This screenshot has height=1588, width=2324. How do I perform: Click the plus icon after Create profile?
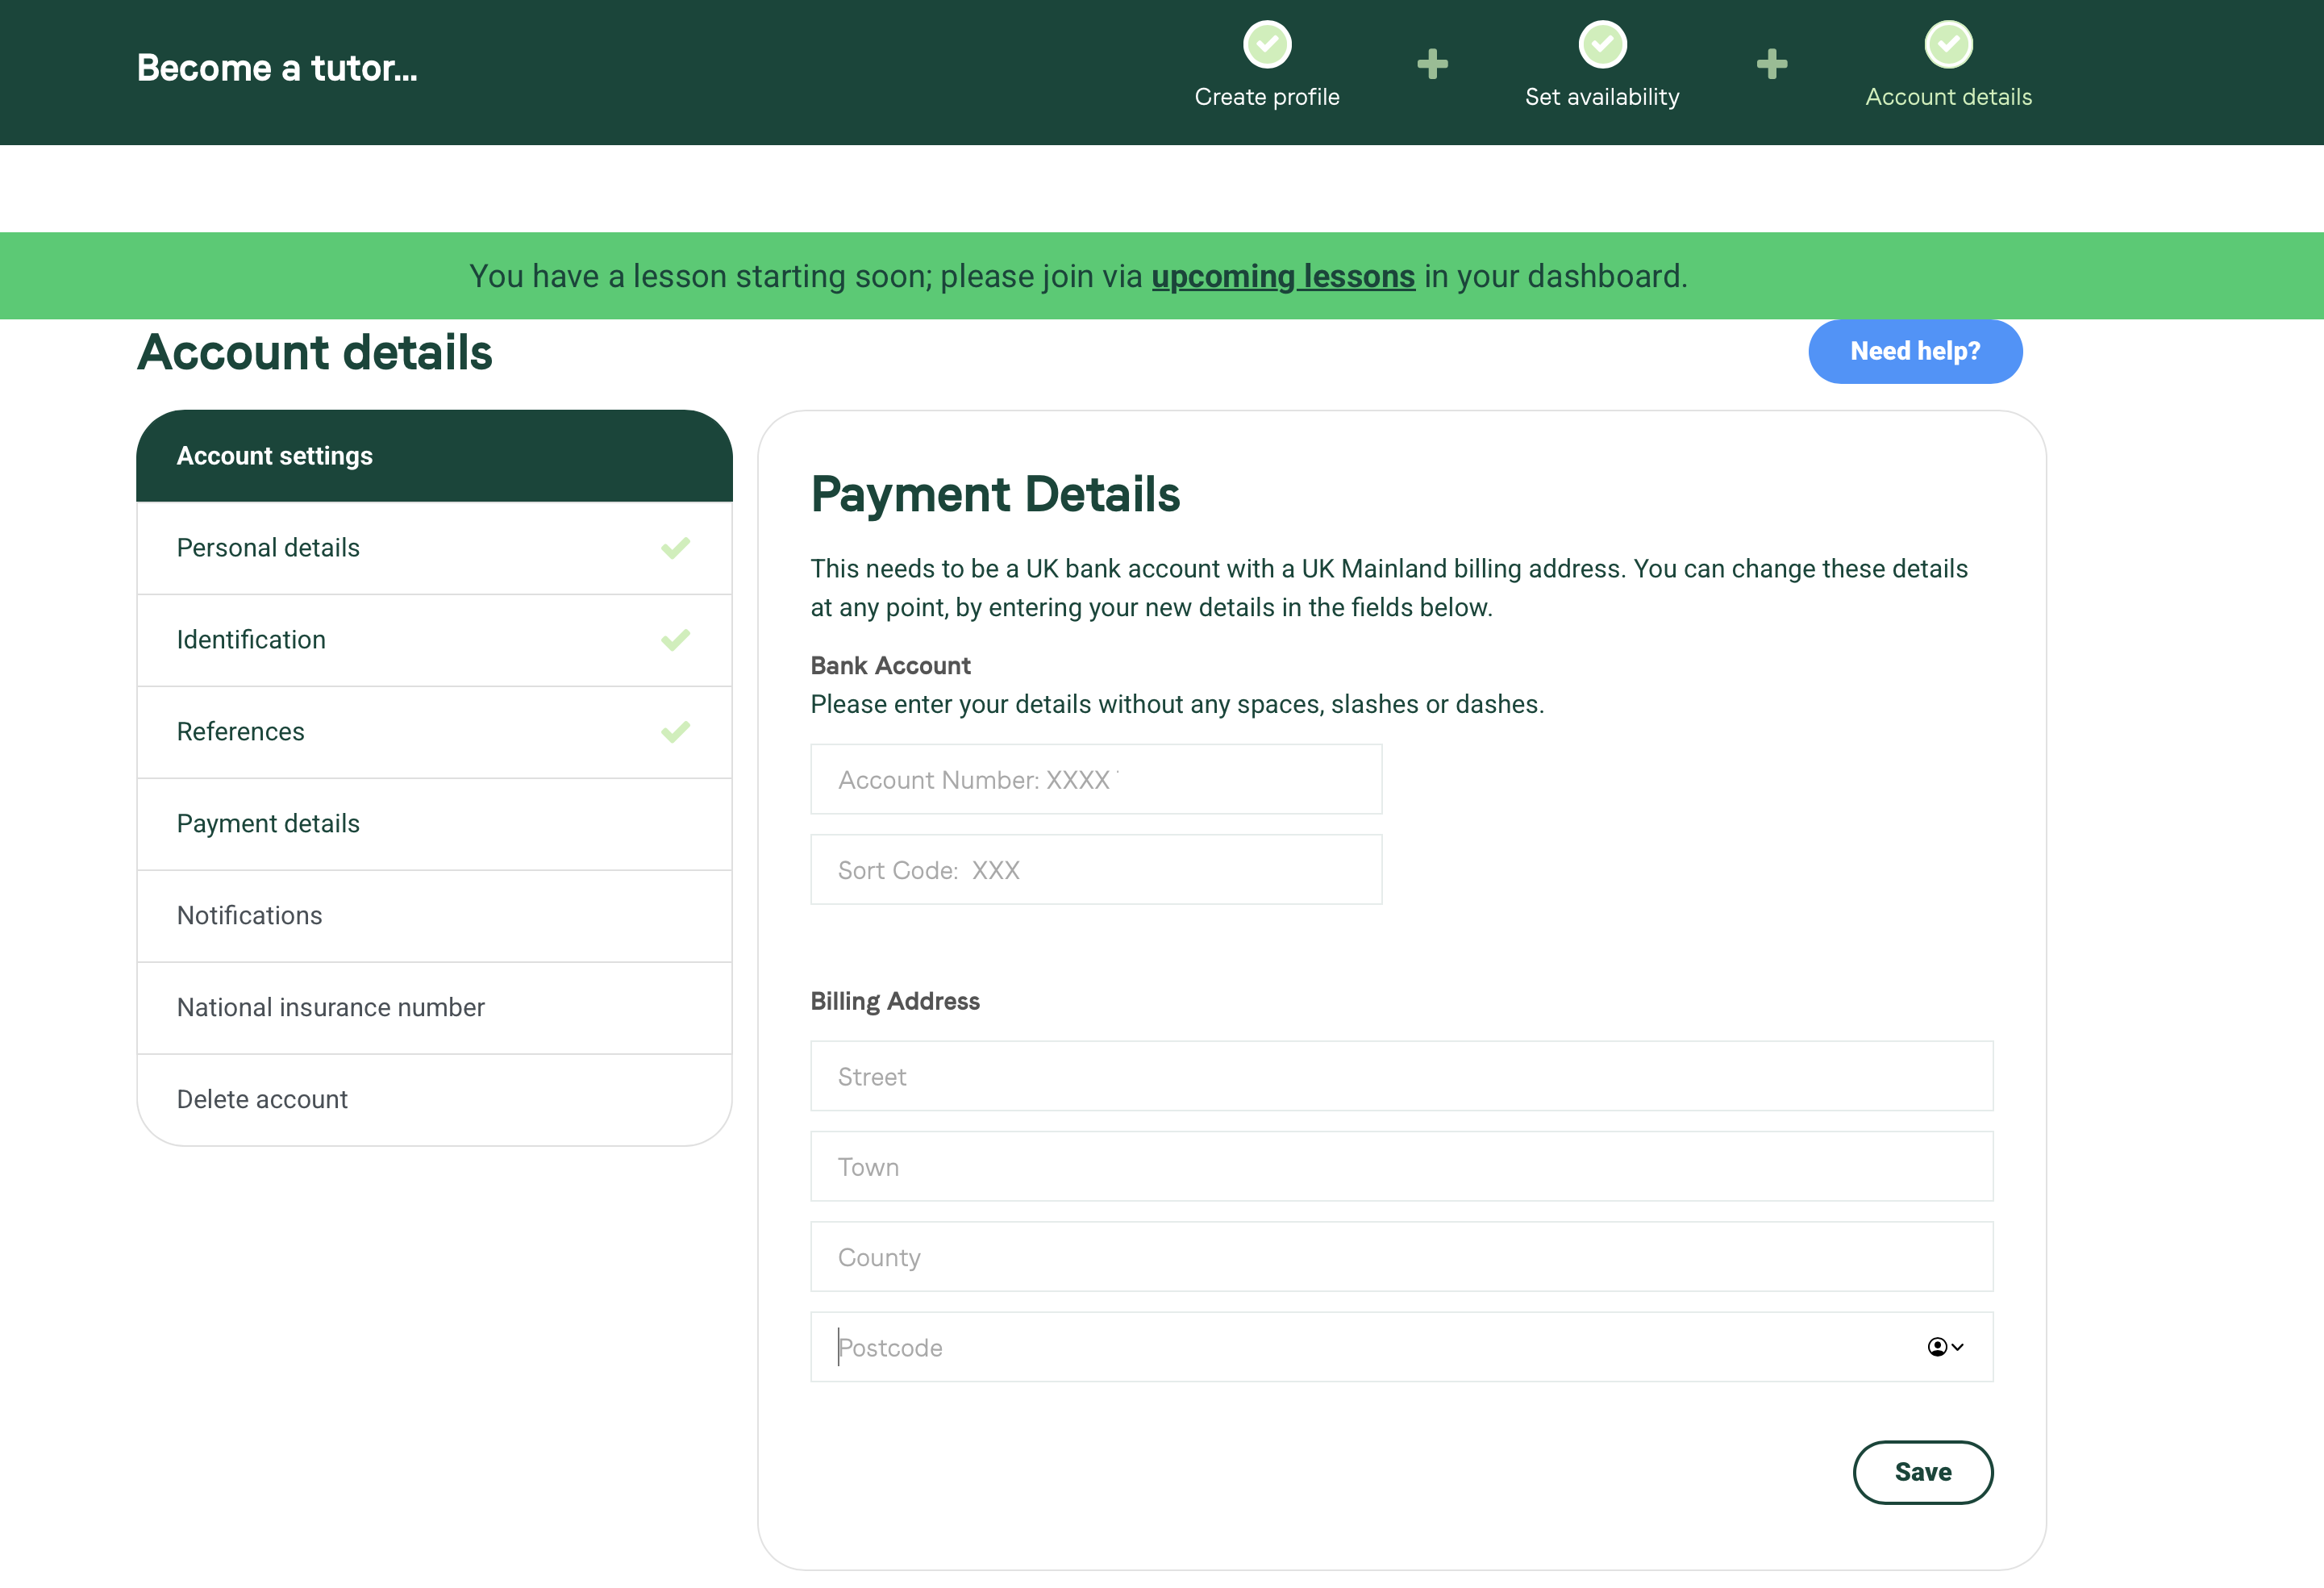(1432, 64)
